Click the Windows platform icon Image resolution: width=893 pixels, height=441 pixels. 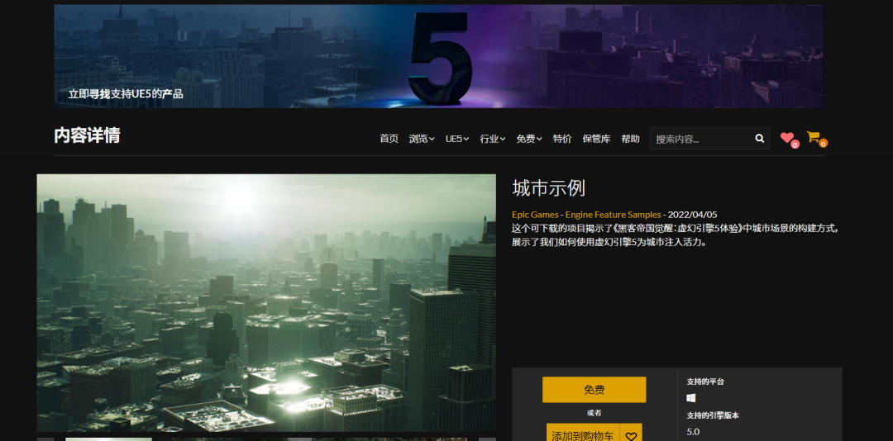click(x=691, y=398)
